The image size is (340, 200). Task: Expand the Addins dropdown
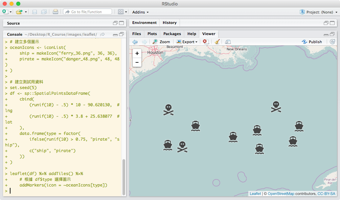(x=140, y=12)
